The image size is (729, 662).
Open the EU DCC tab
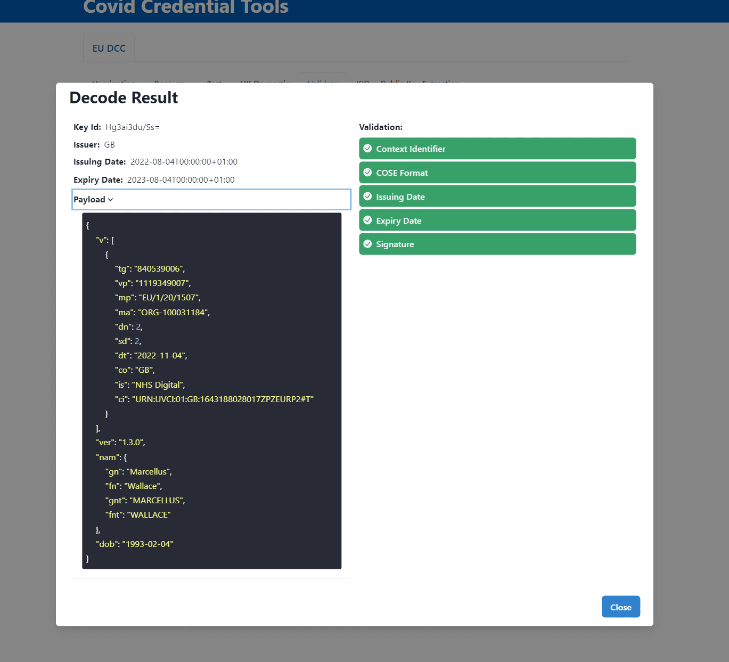(109, 48)
